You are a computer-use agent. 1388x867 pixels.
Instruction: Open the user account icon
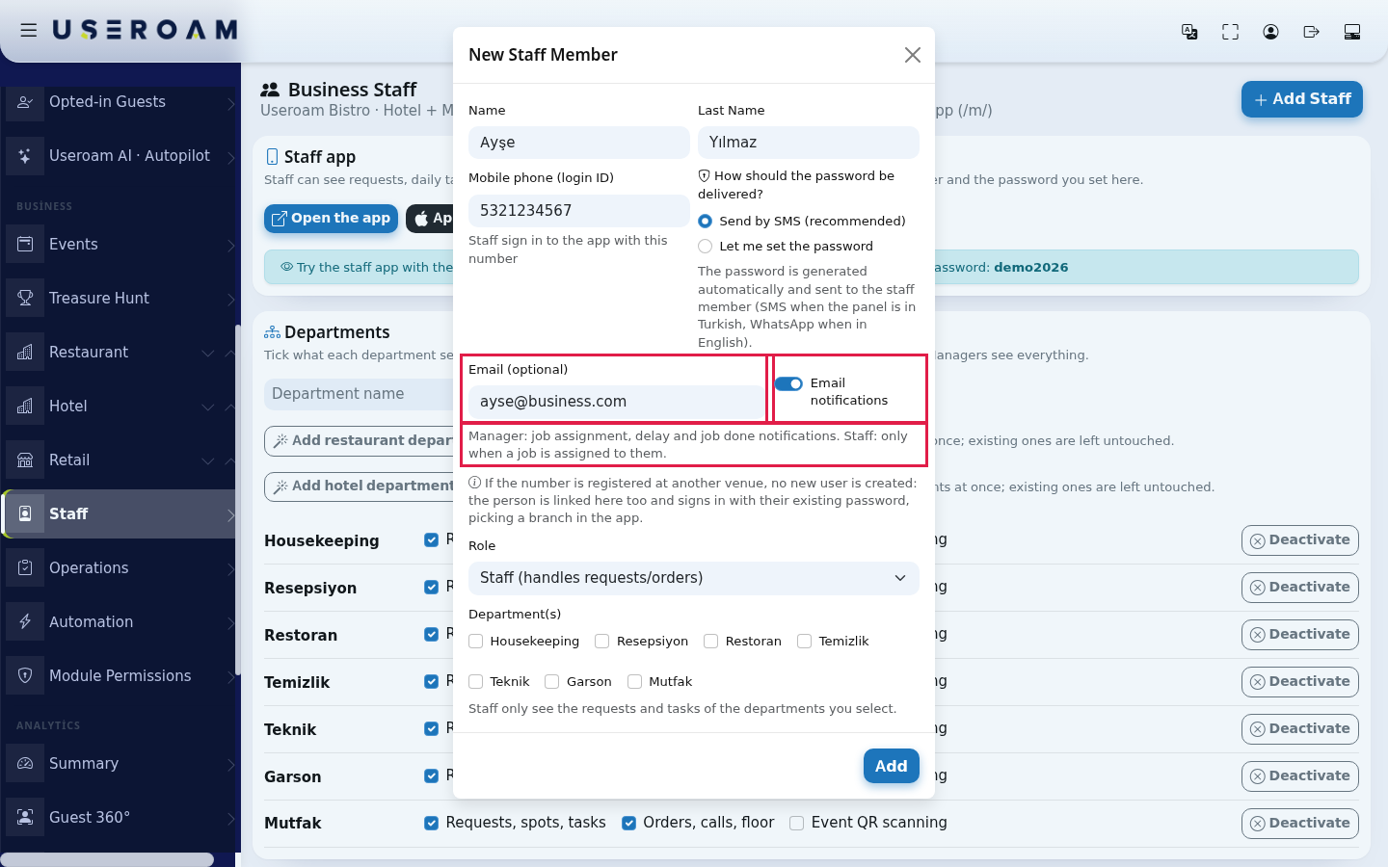pos(1270,32)
